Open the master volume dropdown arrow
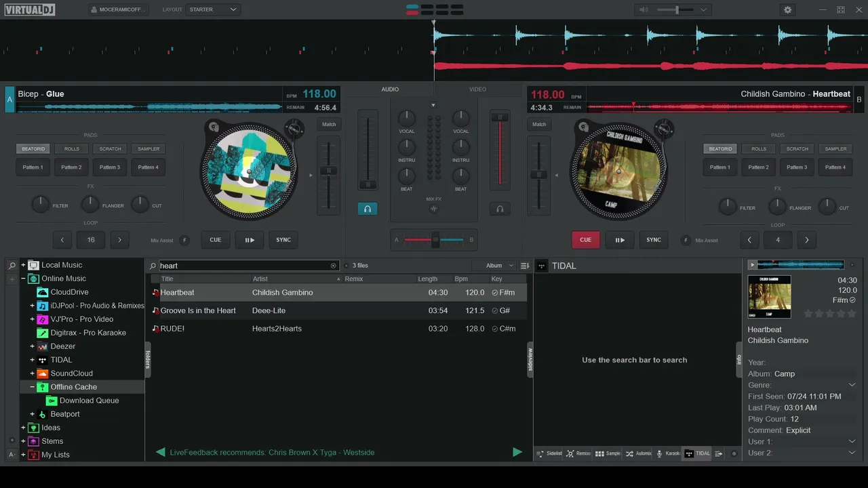868x488 pixels. 704,9
